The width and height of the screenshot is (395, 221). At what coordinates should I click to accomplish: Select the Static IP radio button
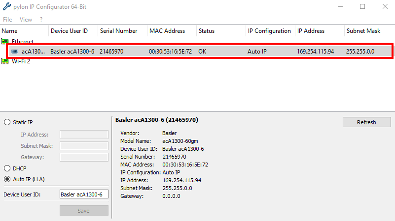[x=7, y=122]
